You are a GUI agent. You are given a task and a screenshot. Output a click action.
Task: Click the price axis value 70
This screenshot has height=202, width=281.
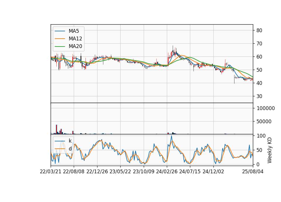coord(259,44)
